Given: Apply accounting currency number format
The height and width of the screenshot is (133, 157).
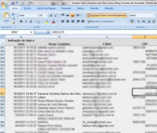Looking at the screenshot, I should tap(132, 22).
